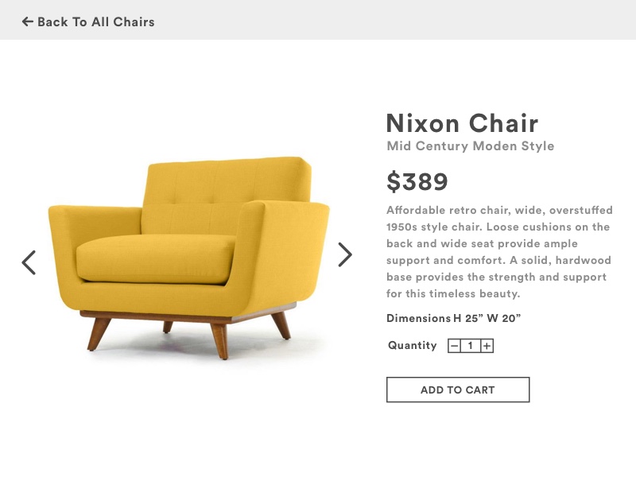Go to Back To All Chairs
Screen dimensions: 636x477
click(95, 21)
